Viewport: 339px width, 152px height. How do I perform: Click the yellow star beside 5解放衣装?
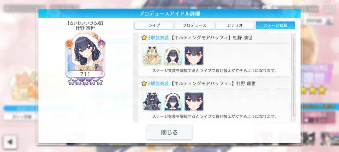144,83
